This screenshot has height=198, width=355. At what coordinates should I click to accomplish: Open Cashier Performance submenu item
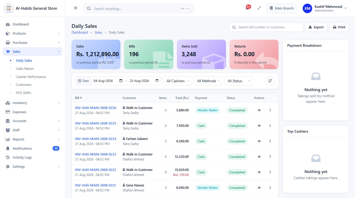[x=31, y=77]
